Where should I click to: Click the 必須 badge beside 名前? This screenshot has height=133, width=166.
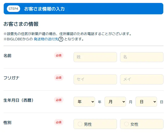click(59, 55)
